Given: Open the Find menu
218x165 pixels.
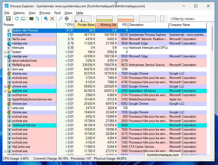Looking at the screenshot, I should click(57, 13).
